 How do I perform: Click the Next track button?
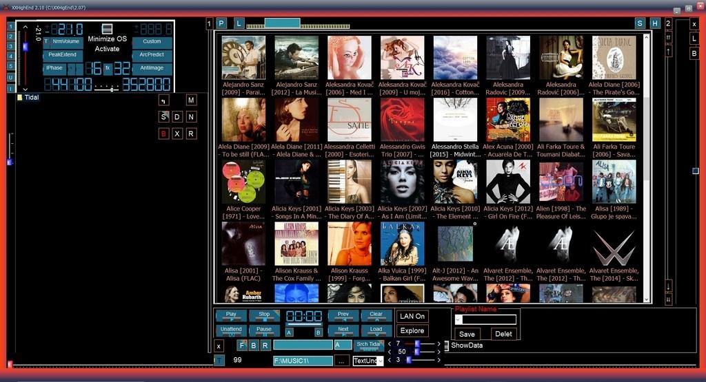[343, 331]
